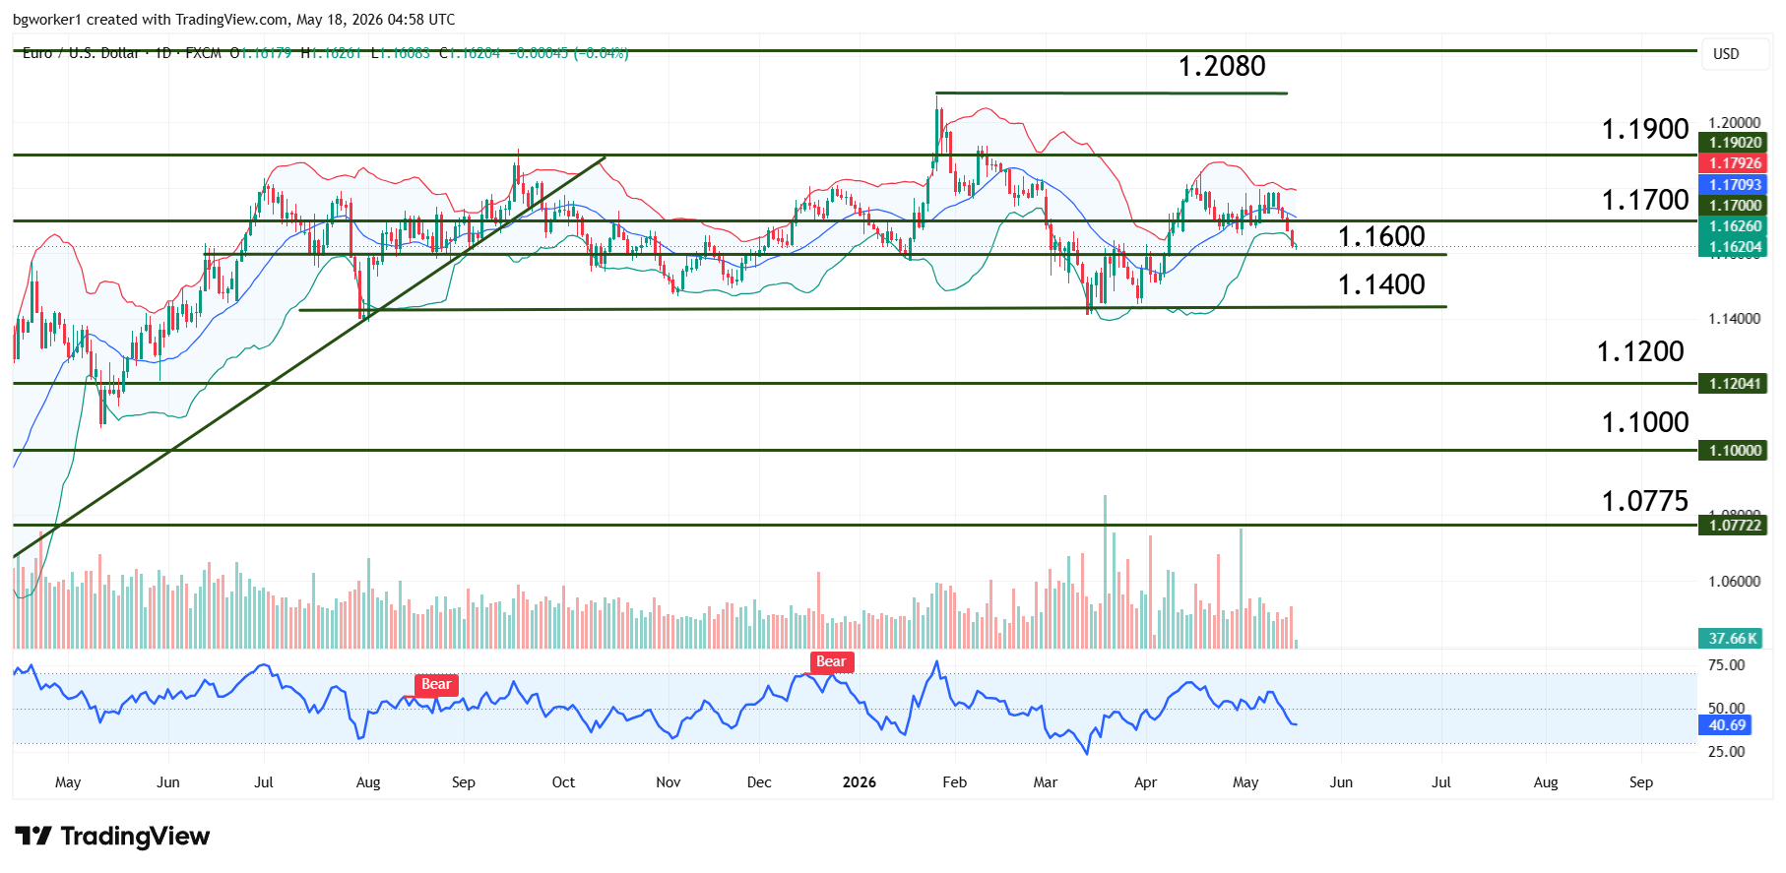The image size is (1786, 873).
Task: Click the 40.69 RSI value tag
Action: (1725, 725)
